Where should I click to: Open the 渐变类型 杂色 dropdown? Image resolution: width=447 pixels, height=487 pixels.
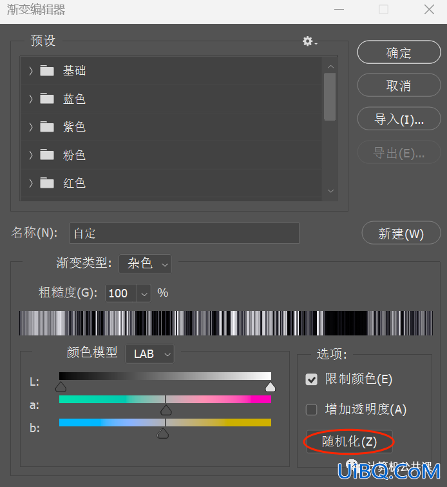[145, 264]
